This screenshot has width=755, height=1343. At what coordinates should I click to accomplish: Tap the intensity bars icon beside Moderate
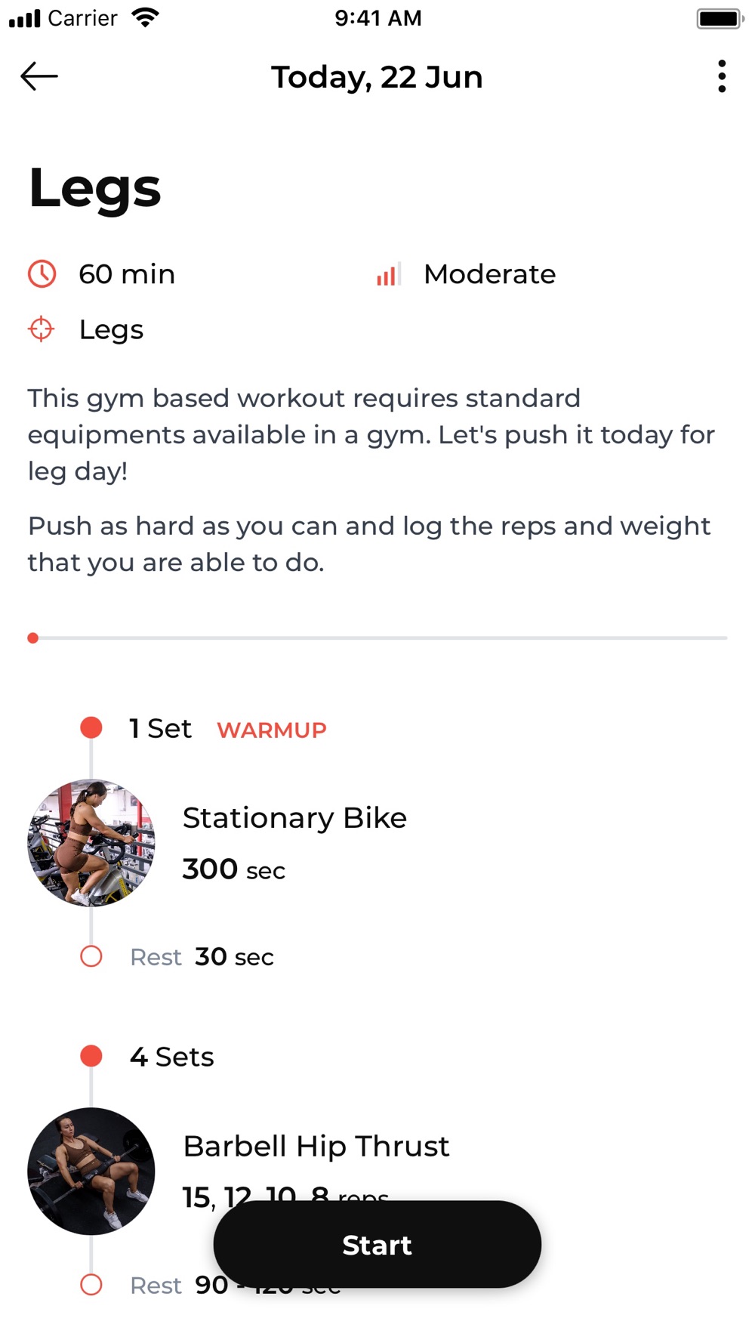(x=388, y=274)
